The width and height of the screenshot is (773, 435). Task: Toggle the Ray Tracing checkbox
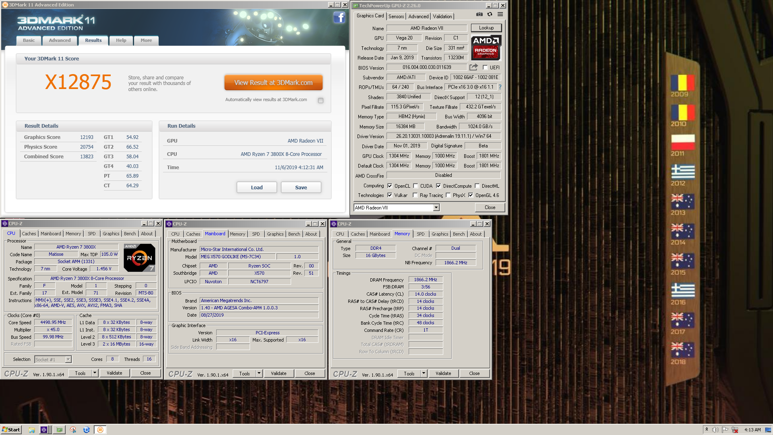click(x=415, y=195)
